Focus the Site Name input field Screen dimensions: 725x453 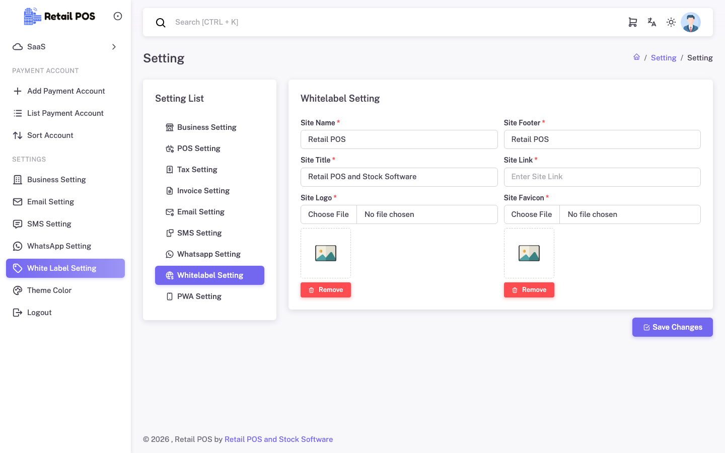point(399,139)
